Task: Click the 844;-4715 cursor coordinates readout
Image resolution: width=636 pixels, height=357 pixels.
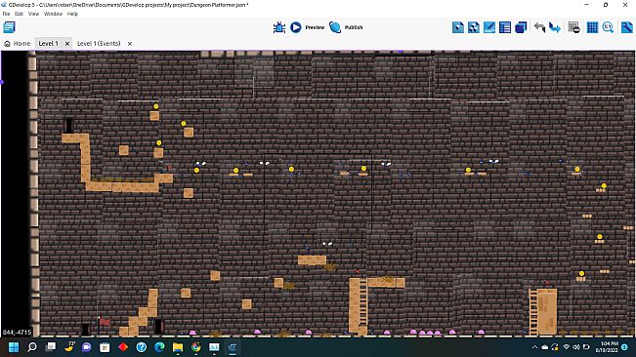Action: [x=17, y=333]
